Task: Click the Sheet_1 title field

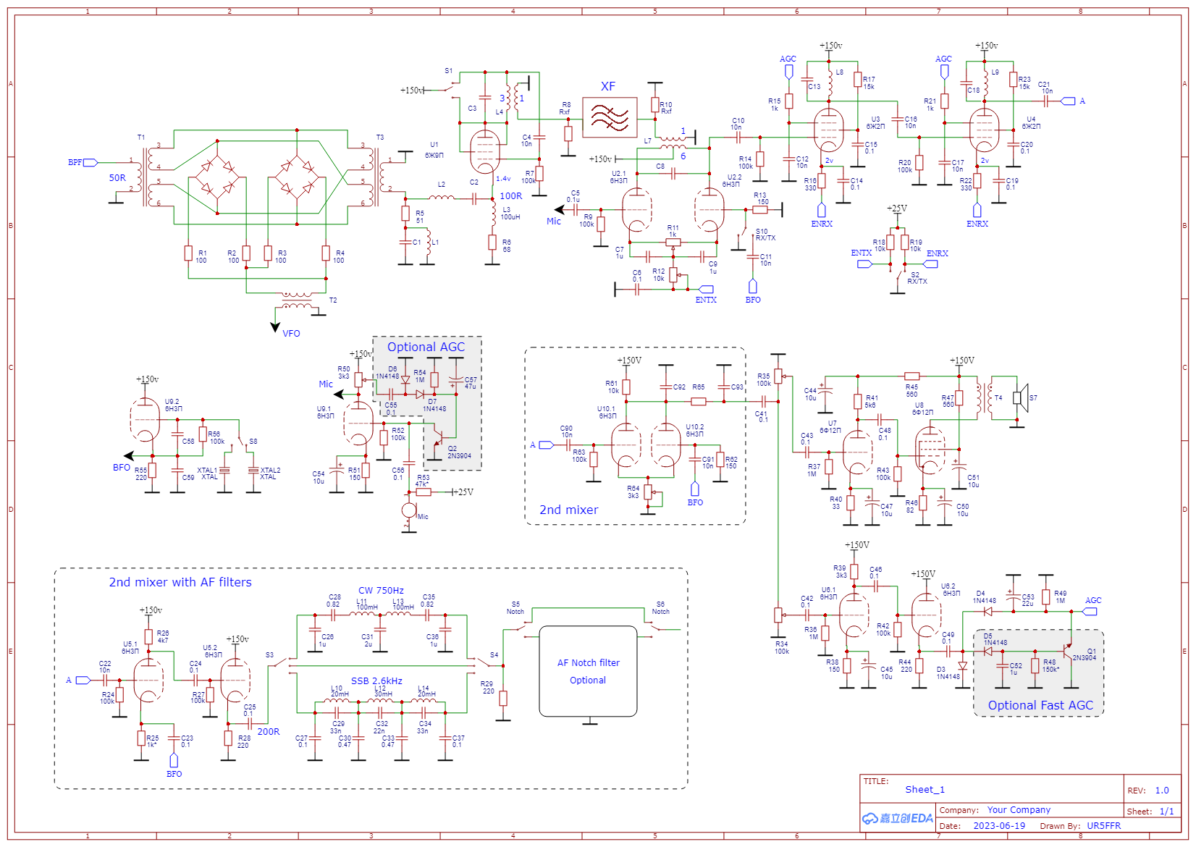Action: [925, 790]
